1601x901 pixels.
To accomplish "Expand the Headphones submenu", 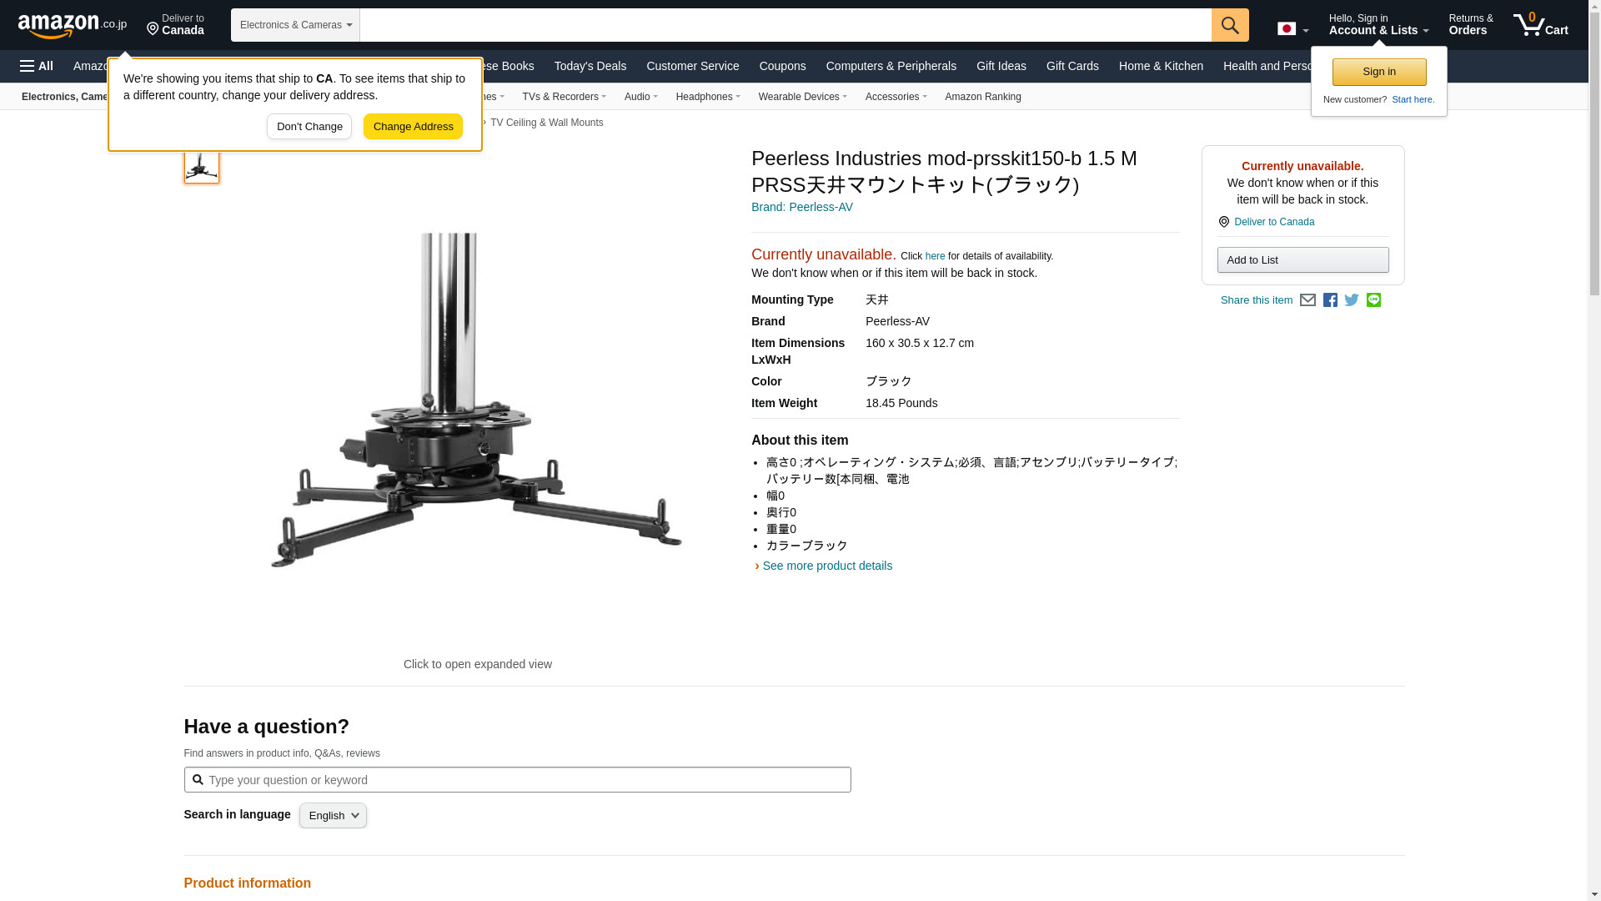I will [707, 97].
